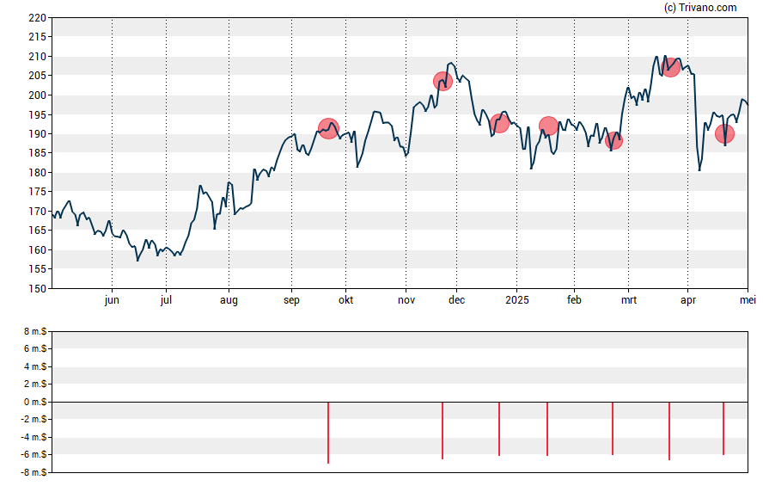Click the 150 price axis label
763x486 pixels.
tap(38, 289)
